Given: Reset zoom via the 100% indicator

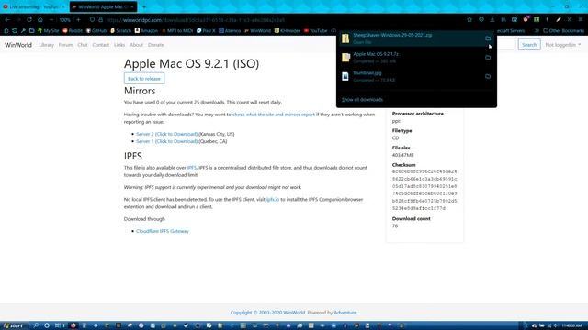Looking at the screenshot, I should 65,20.
